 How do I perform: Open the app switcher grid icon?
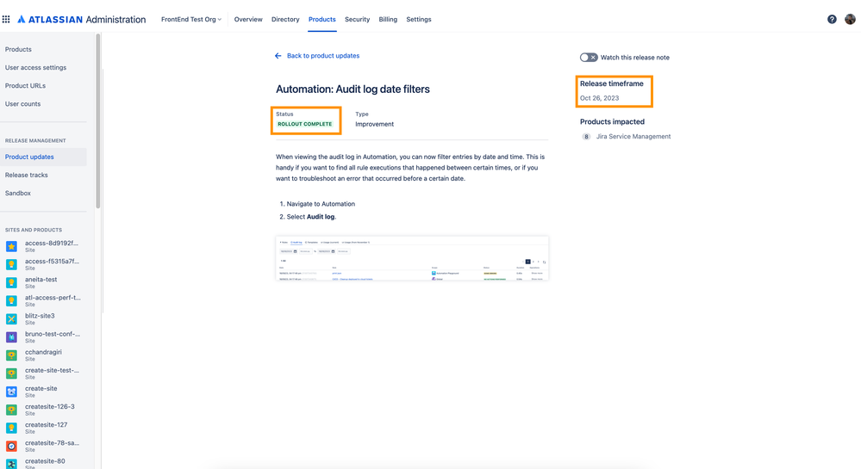[6, 19]
